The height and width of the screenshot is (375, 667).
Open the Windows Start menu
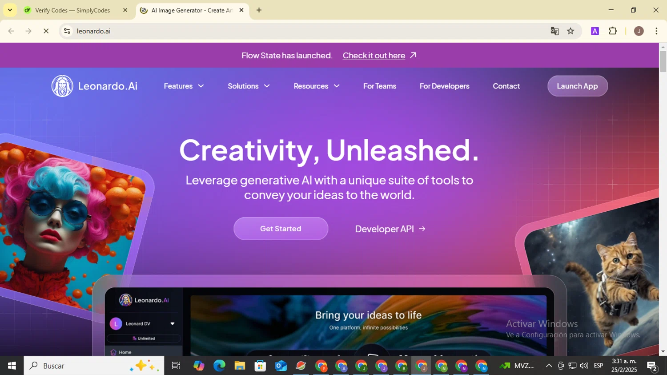tap(12, 366)
